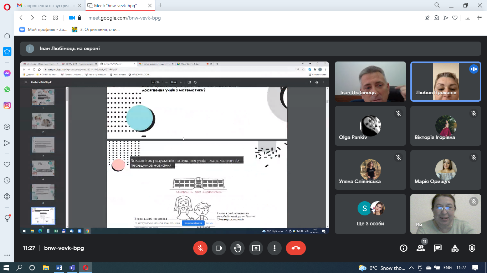Click the present screen button

[x=256, y=248]
